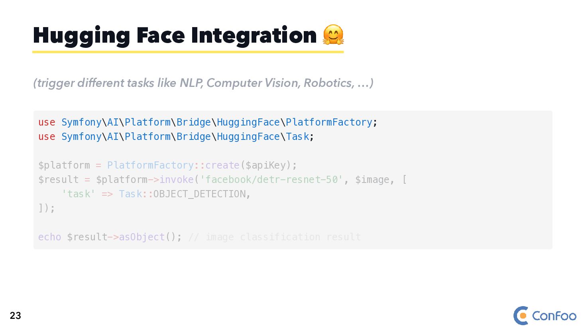Click the 'create' method call
The image size is (586, 330).
(222, 165)
